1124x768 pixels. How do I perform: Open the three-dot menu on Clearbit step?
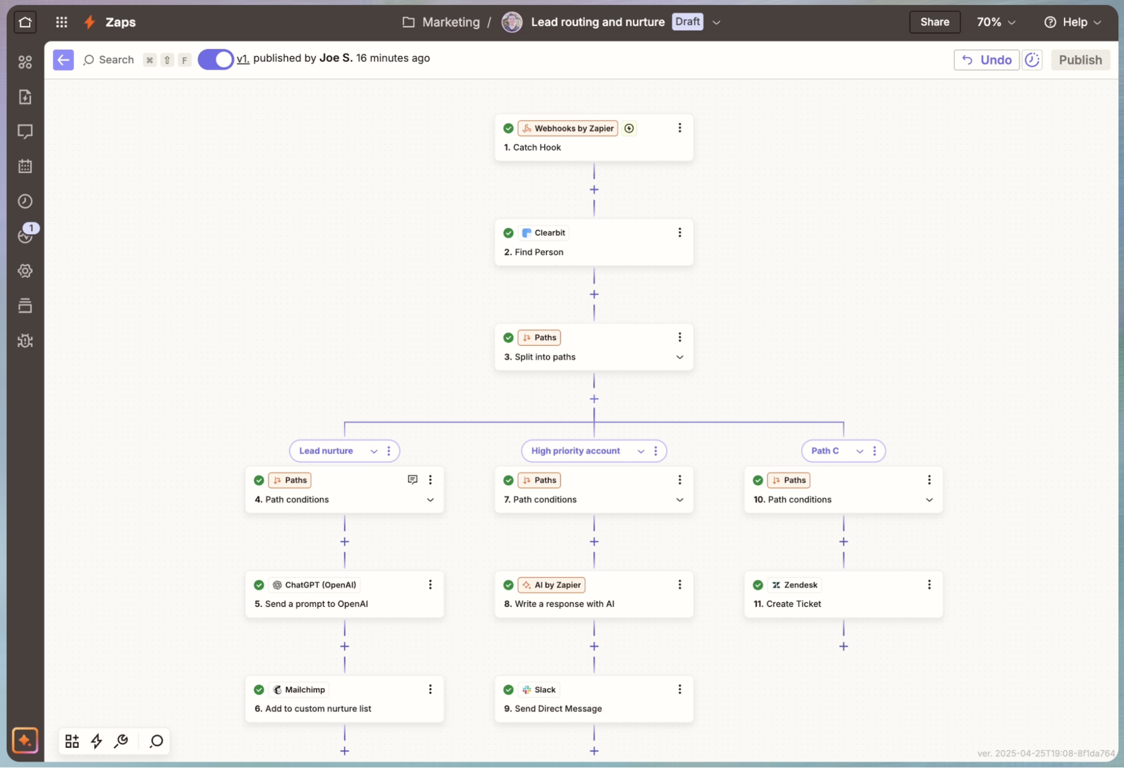679,233
